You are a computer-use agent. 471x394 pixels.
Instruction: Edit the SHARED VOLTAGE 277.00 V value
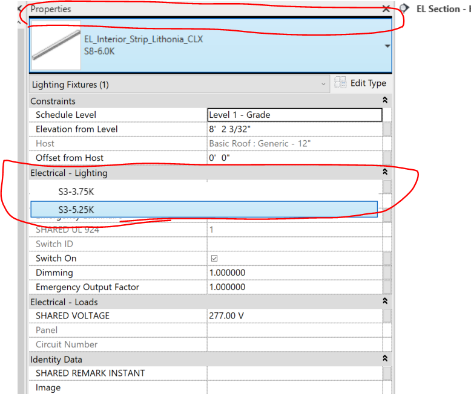coord(295,315)
